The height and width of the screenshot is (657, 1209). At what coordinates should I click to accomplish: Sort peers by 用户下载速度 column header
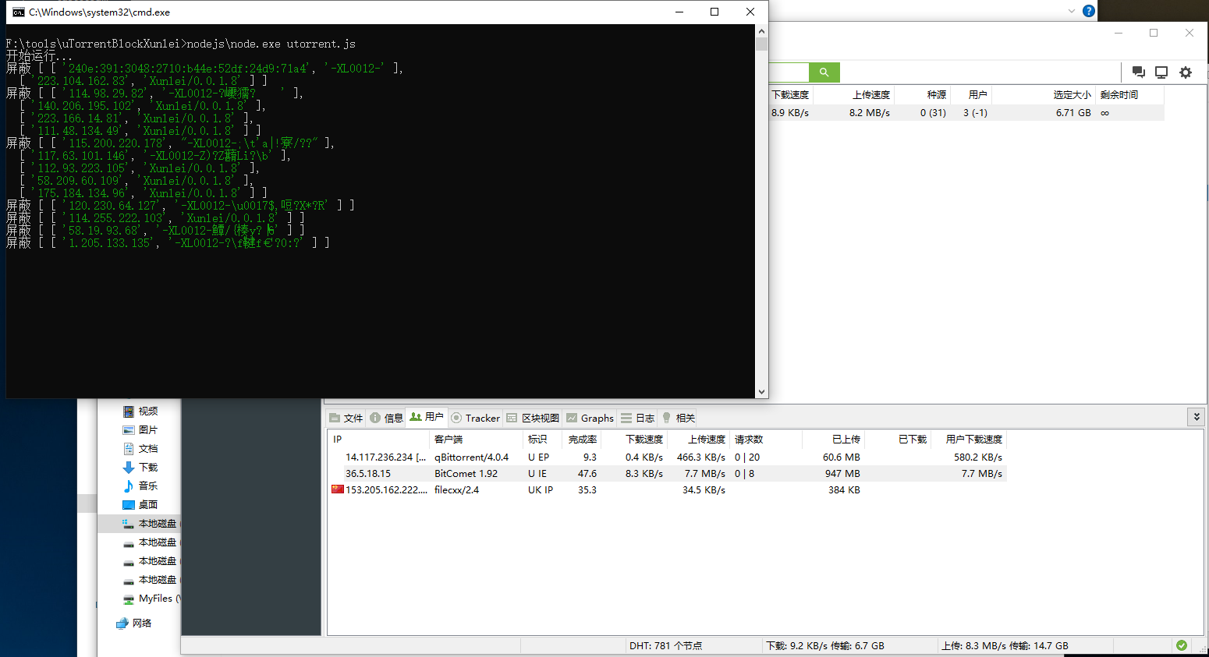[x=969, y=440]
